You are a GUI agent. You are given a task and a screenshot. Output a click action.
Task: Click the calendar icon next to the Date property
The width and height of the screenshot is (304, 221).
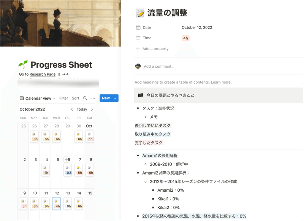[x=138, y=27]
